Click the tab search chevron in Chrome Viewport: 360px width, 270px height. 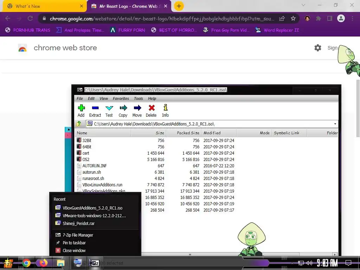[303, 5]
